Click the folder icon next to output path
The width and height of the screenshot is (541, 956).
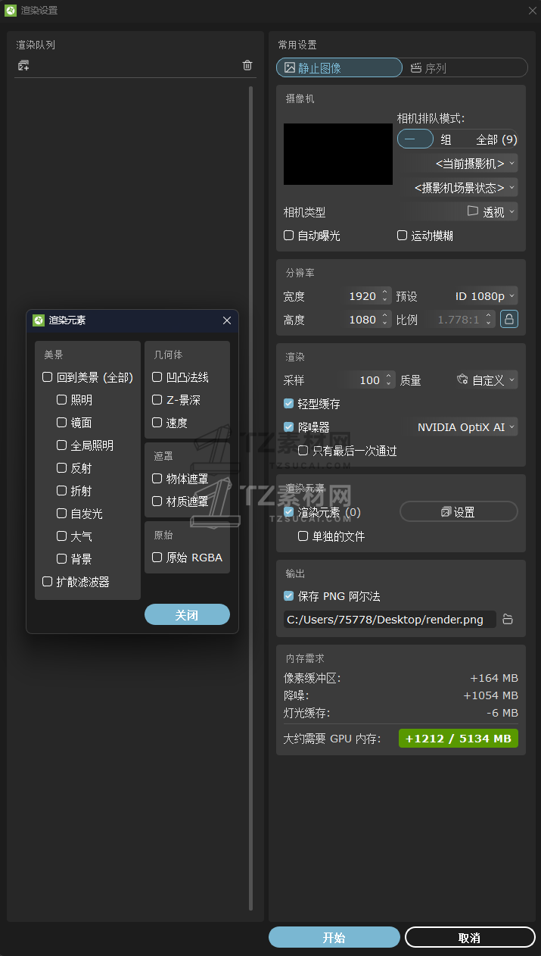(x=508, y=620)
